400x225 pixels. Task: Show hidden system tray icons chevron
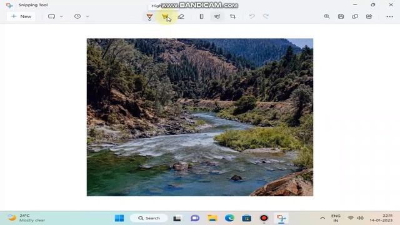[322, 218]
